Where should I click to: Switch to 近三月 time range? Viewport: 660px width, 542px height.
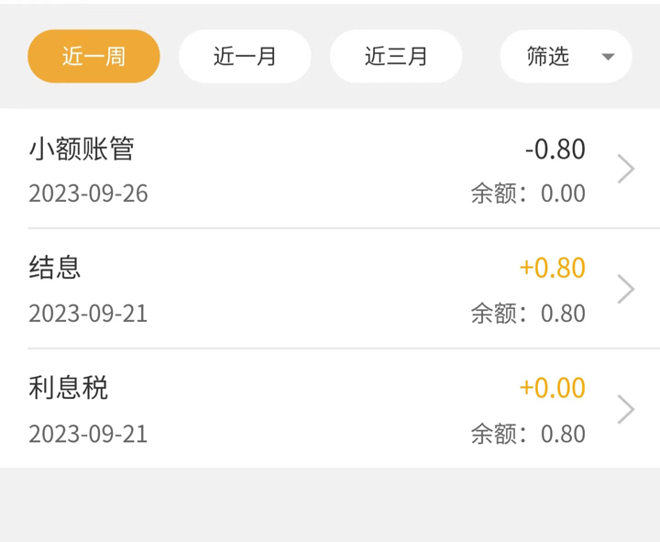396,56
